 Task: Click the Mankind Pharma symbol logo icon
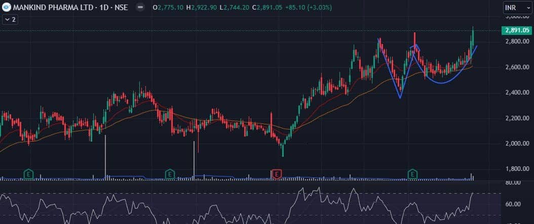7,8
